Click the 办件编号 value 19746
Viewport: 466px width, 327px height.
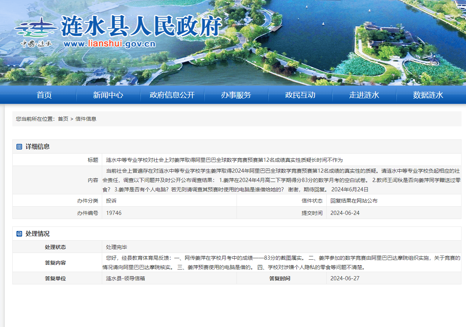pyautogui.click(x=114, y=213)
